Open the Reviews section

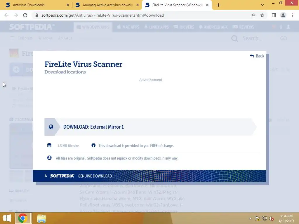coord(243,27)
